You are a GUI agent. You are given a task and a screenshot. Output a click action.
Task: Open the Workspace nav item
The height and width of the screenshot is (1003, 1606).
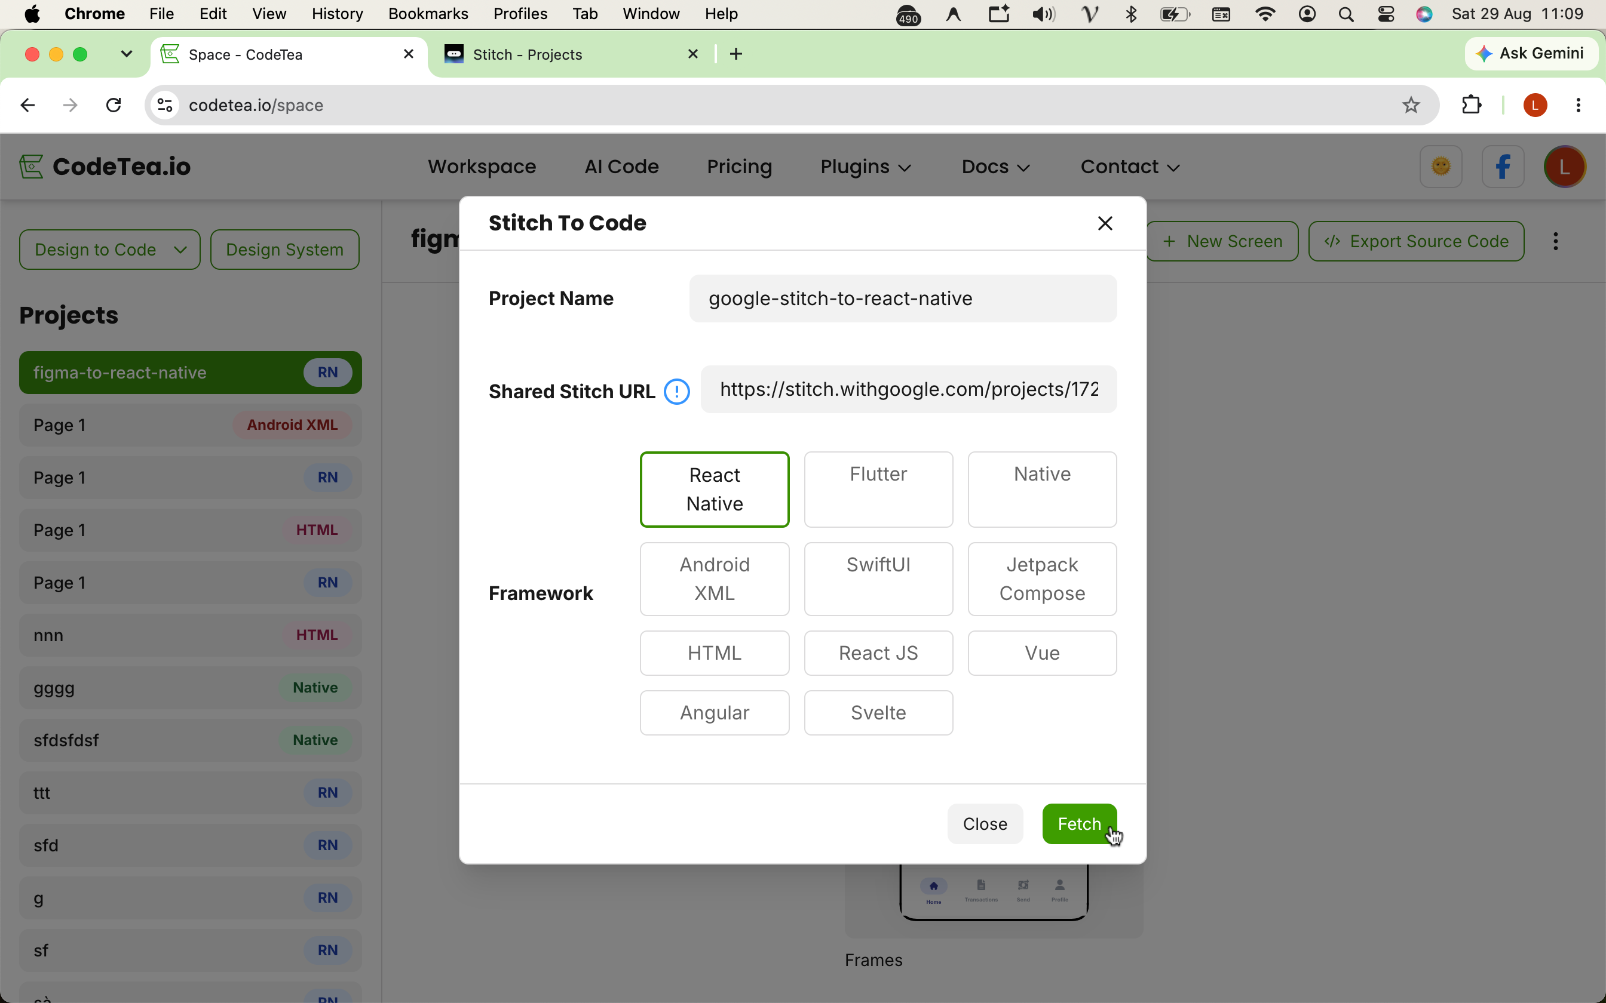tap(482, 167)
